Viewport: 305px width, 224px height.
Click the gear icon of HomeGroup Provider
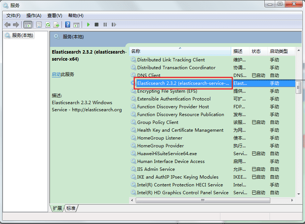133,145
